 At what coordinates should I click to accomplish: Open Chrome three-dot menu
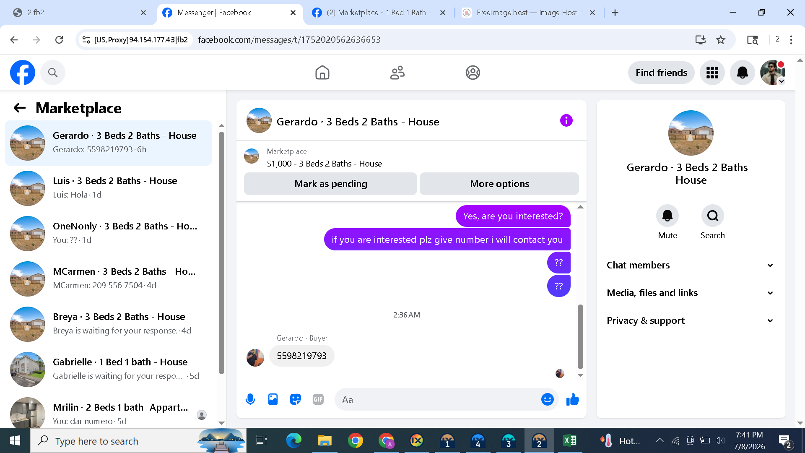(x=791, y=40)
